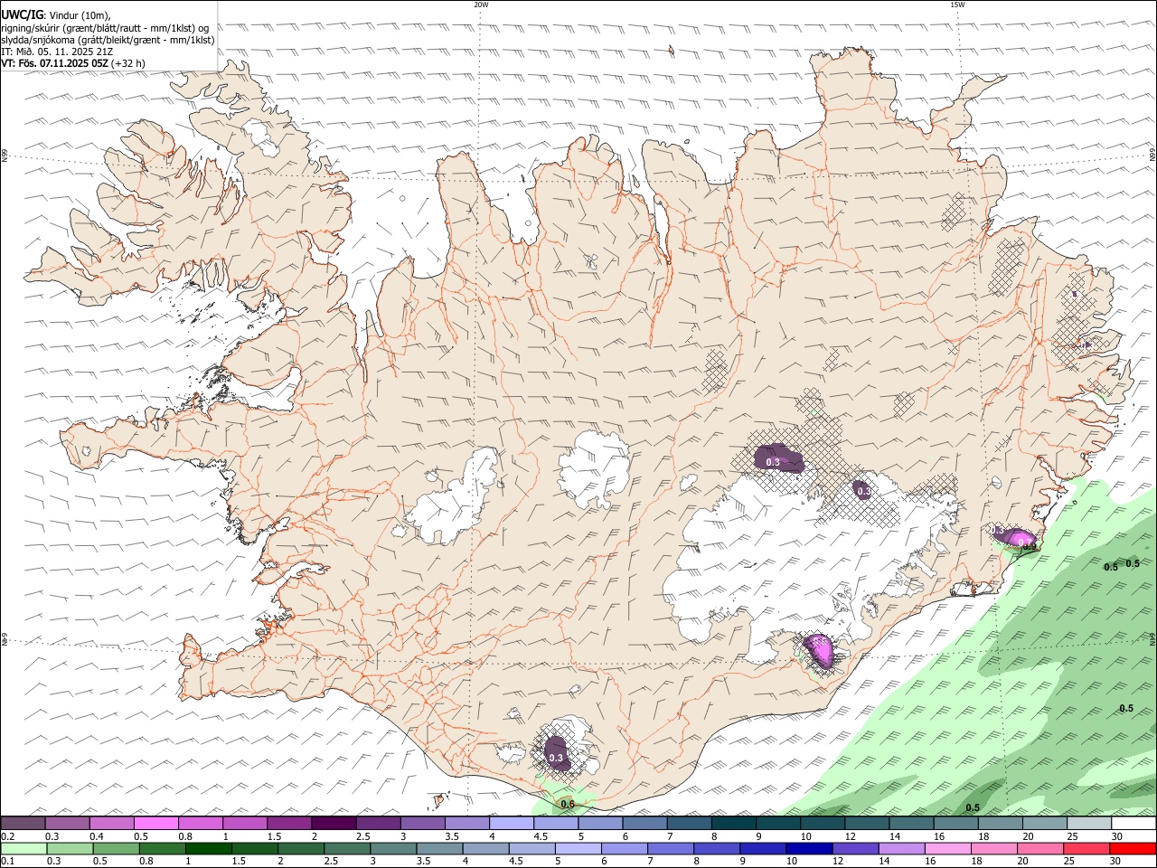Pick the red-pink 25 swatch in bottom legend row
The image size is (1157, 868).
point(1086,849)
